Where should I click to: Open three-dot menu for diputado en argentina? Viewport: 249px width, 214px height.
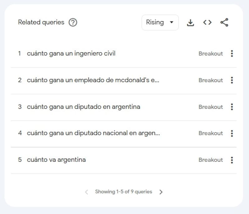point(232,107)
